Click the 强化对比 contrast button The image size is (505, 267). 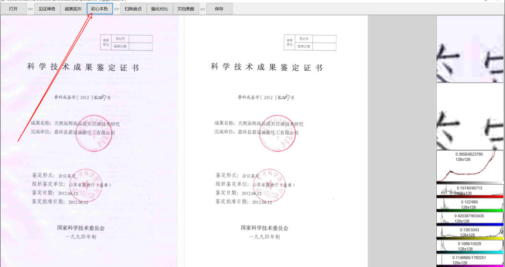pos(160,9)
